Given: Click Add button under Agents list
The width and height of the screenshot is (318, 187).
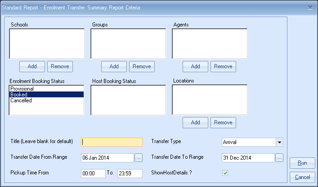Looking at the screenshot, I should point(195,66).
